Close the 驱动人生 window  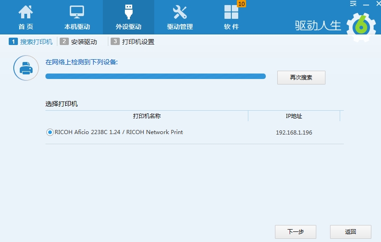point(378,4)
